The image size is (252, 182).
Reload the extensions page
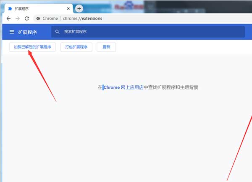click(x=27, y=18)
